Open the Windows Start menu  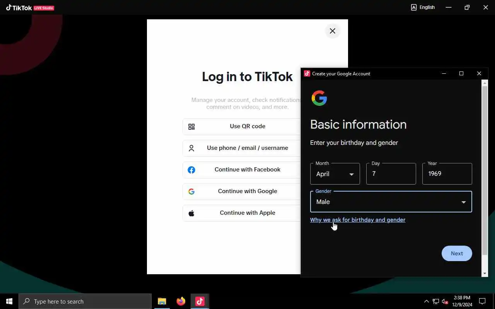pos(9,301)
